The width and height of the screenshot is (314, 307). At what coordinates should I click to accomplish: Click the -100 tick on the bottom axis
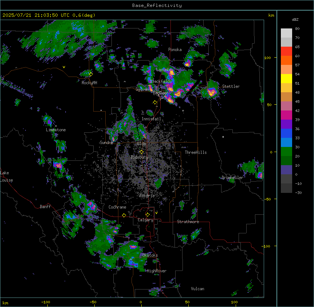click(x=46, y=302)
